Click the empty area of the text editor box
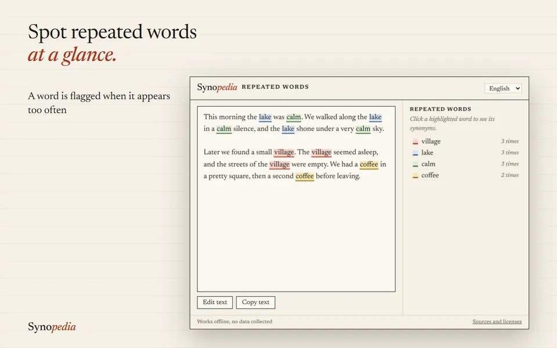 (x=296, y=236)
